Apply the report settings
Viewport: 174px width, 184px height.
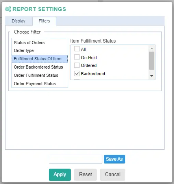tap(60, 175)
